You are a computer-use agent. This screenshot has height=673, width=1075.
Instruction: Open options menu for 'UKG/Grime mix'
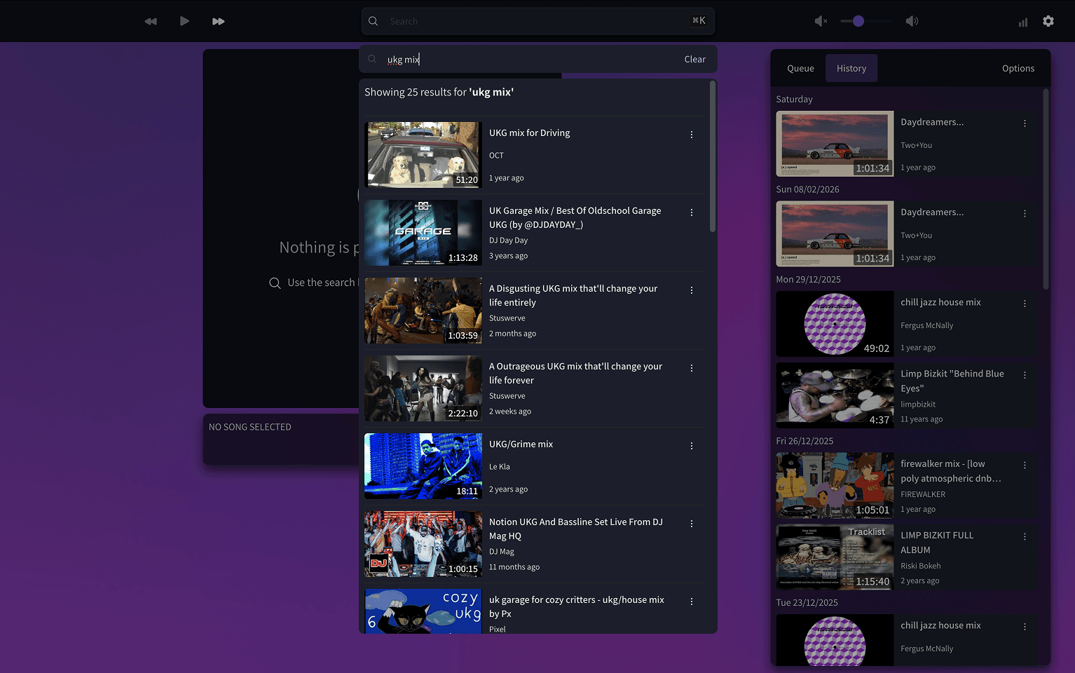[x=692, y=445]
